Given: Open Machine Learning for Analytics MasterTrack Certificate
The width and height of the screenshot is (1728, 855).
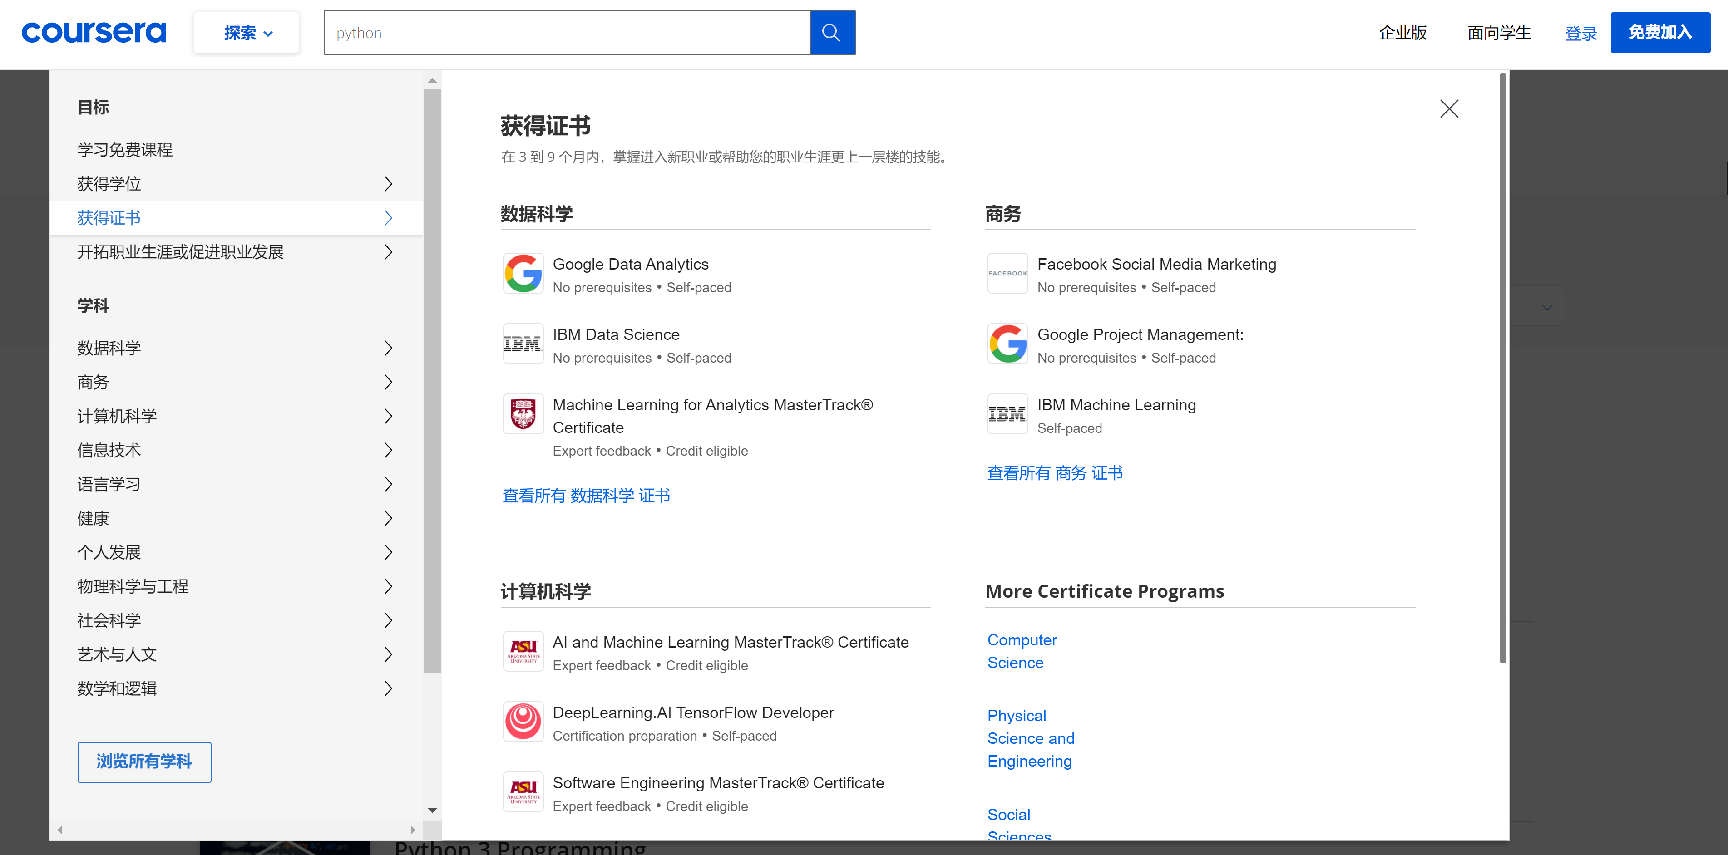Looking at the screenshot, I should (712, 417).
